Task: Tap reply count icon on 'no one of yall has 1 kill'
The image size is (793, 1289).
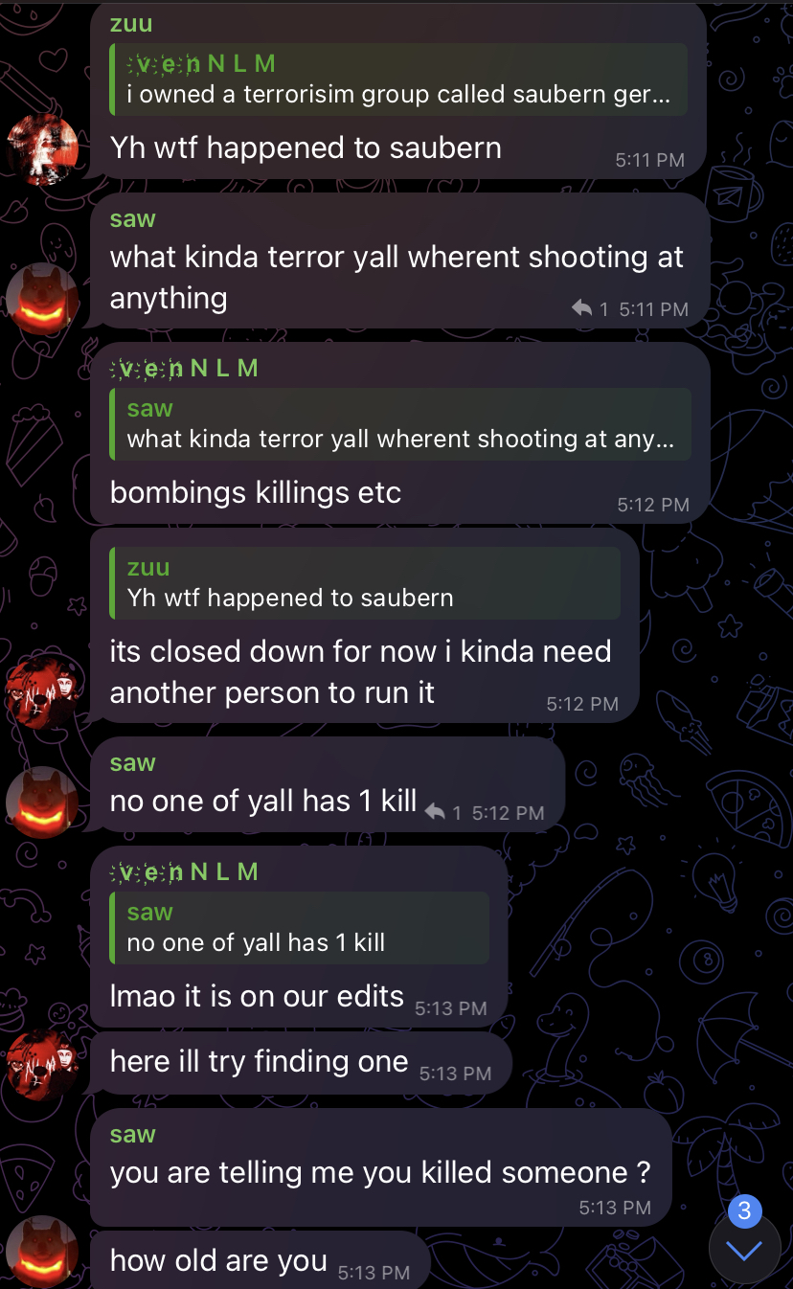Action: point(435,812)
